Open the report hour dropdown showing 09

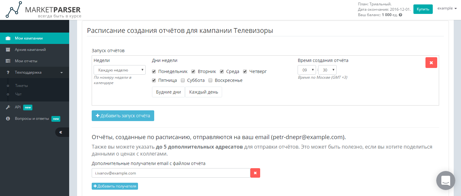tap(306, 70)
